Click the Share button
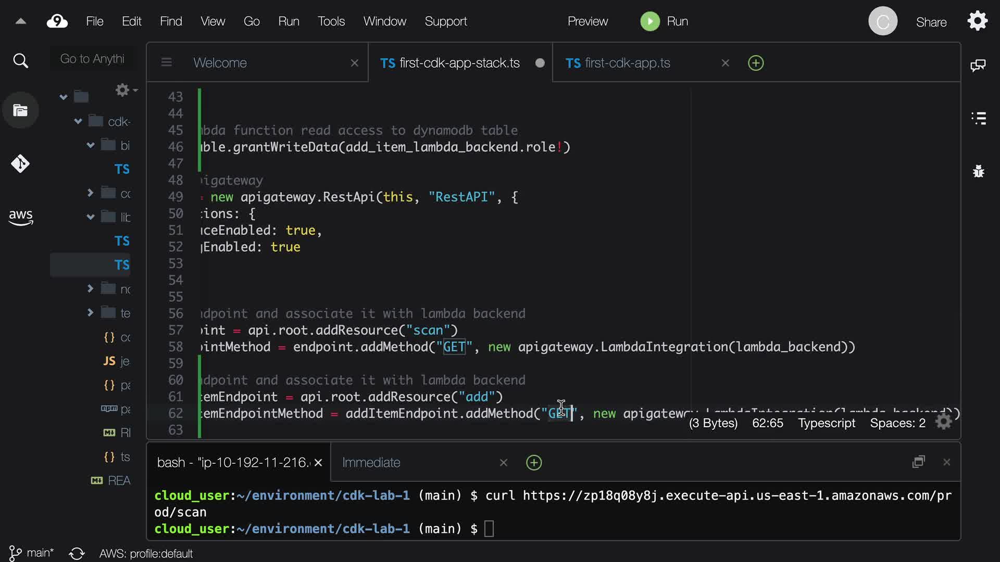 [931, 22]
